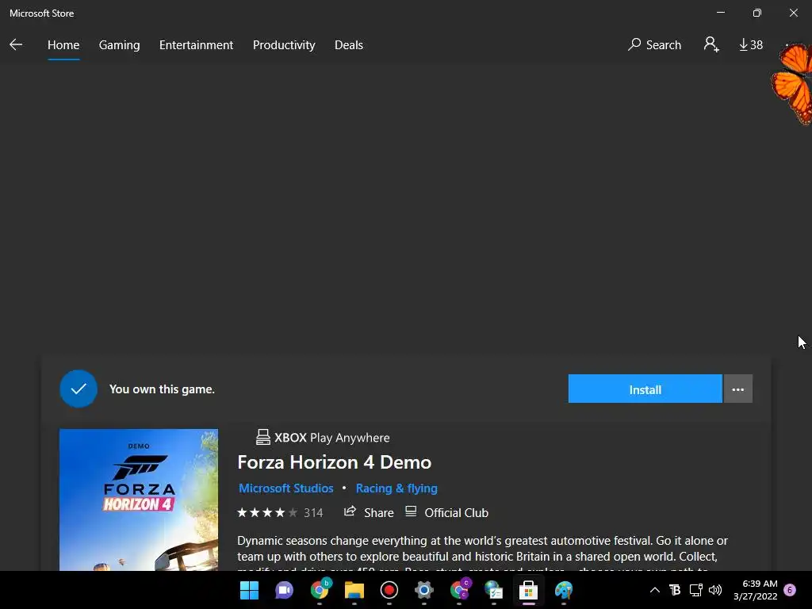
Task: Open the Entertainment tab
Action: coord(197,45)
